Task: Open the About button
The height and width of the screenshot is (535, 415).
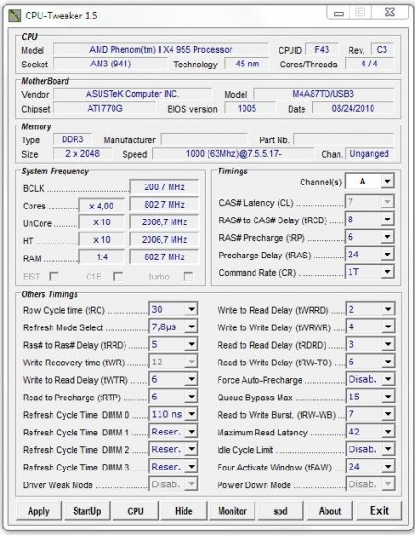Action: coord(330,511)
